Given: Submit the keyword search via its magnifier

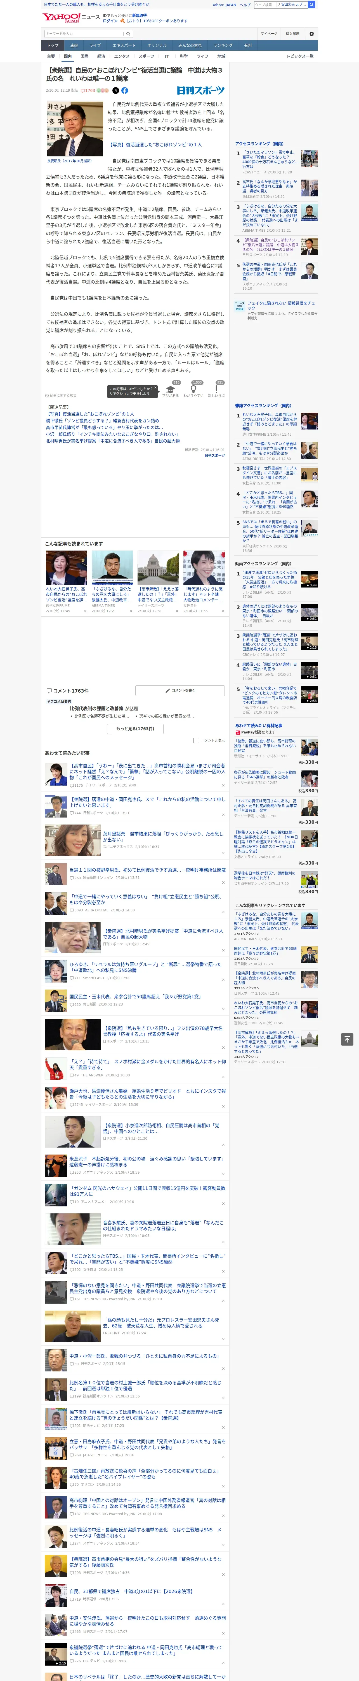Looking at the screenshot, I should pos(128,34).
